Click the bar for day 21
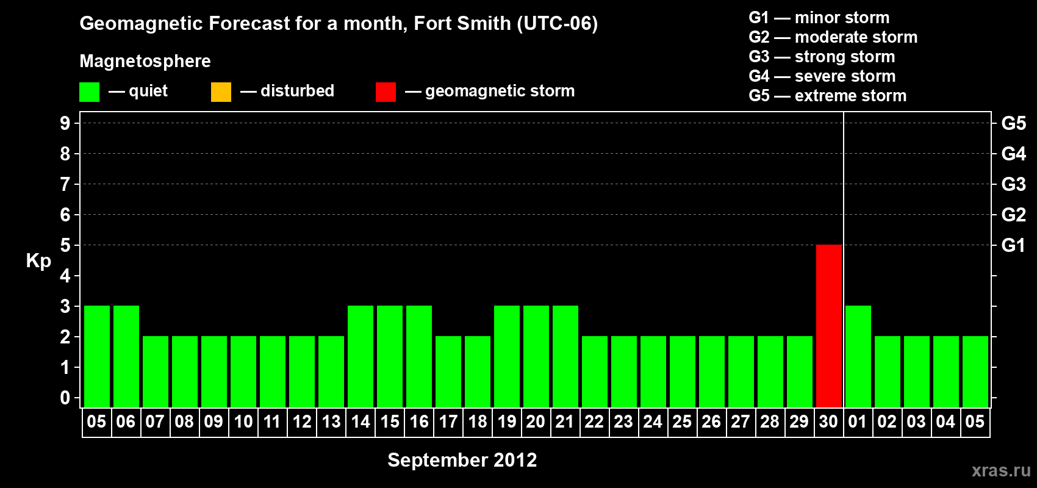The width and height of the screenshot is (1037, 488). point(565,356)
